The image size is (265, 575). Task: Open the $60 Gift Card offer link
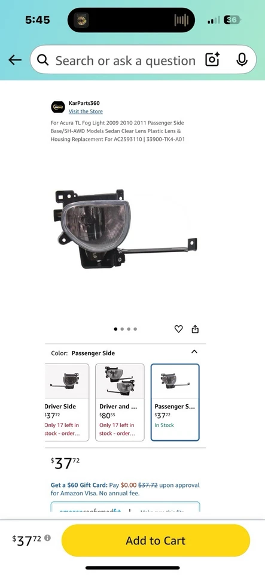point(79,485)
